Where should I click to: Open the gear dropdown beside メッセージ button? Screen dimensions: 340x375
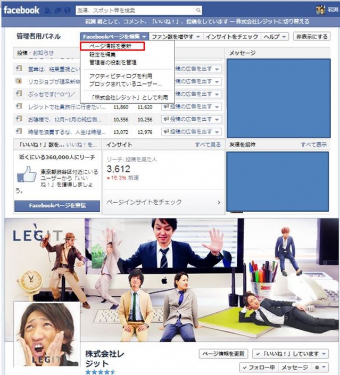320,368
